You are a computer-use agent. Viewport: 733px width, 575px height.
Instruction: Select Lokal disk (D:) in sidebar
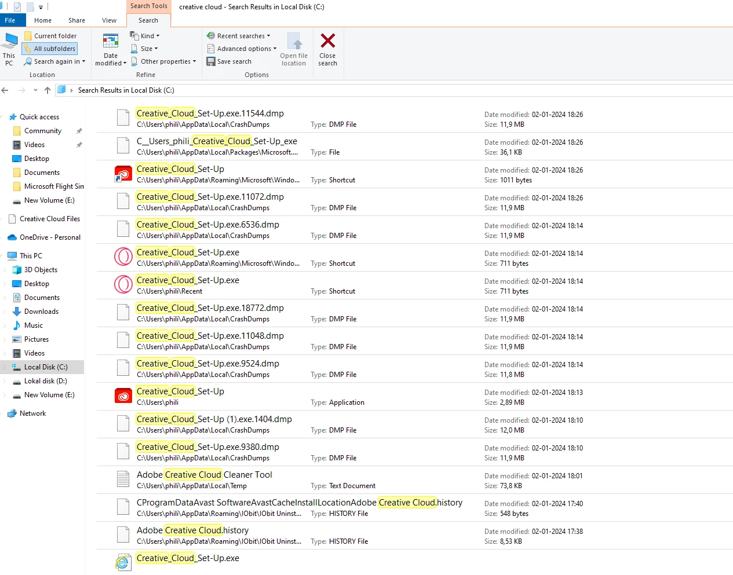pos(45,381)
